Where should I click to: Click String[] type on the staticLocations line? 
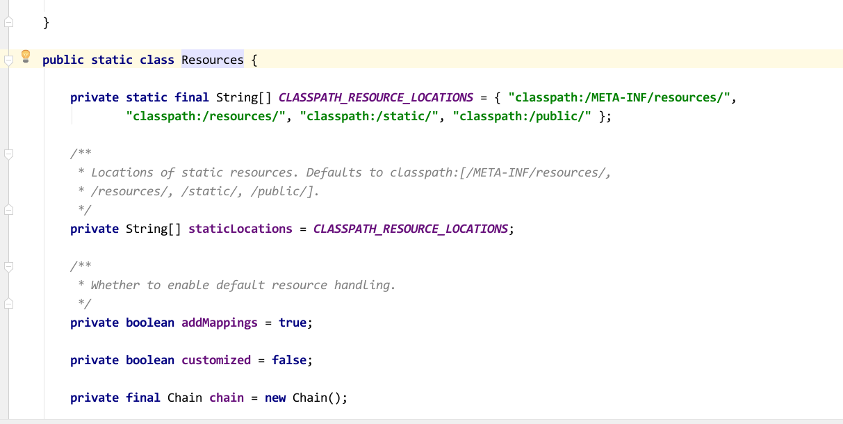[x=154, y=229]
